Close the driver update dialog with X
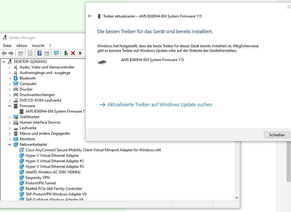The width and height of the screenshot is (291, 212). click(x=289, y=7)
